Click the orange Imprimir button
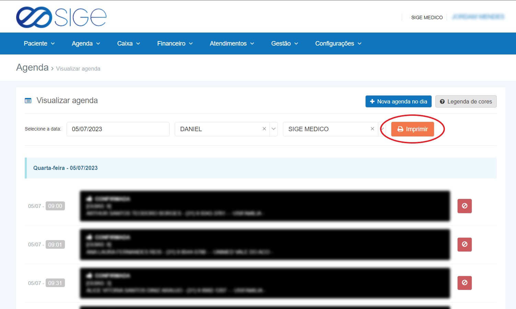The image size is (516, 309). pos(412,129)
